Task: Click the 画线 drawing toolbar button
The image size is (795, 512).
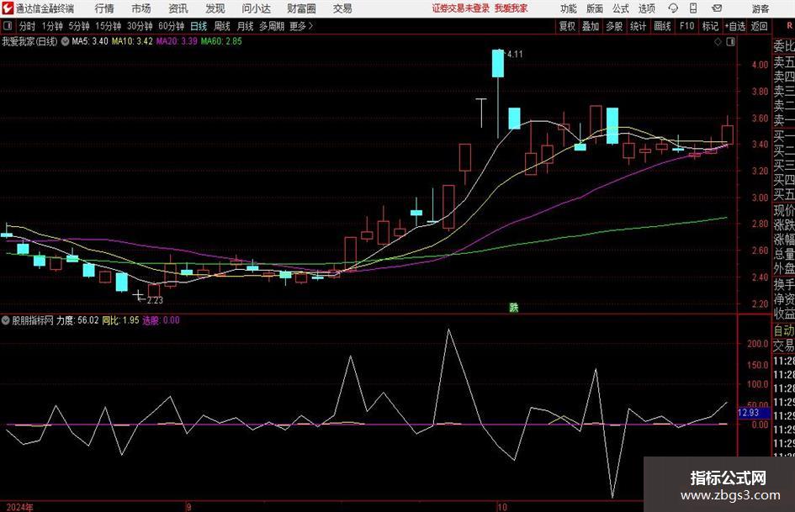Action: 662,26
